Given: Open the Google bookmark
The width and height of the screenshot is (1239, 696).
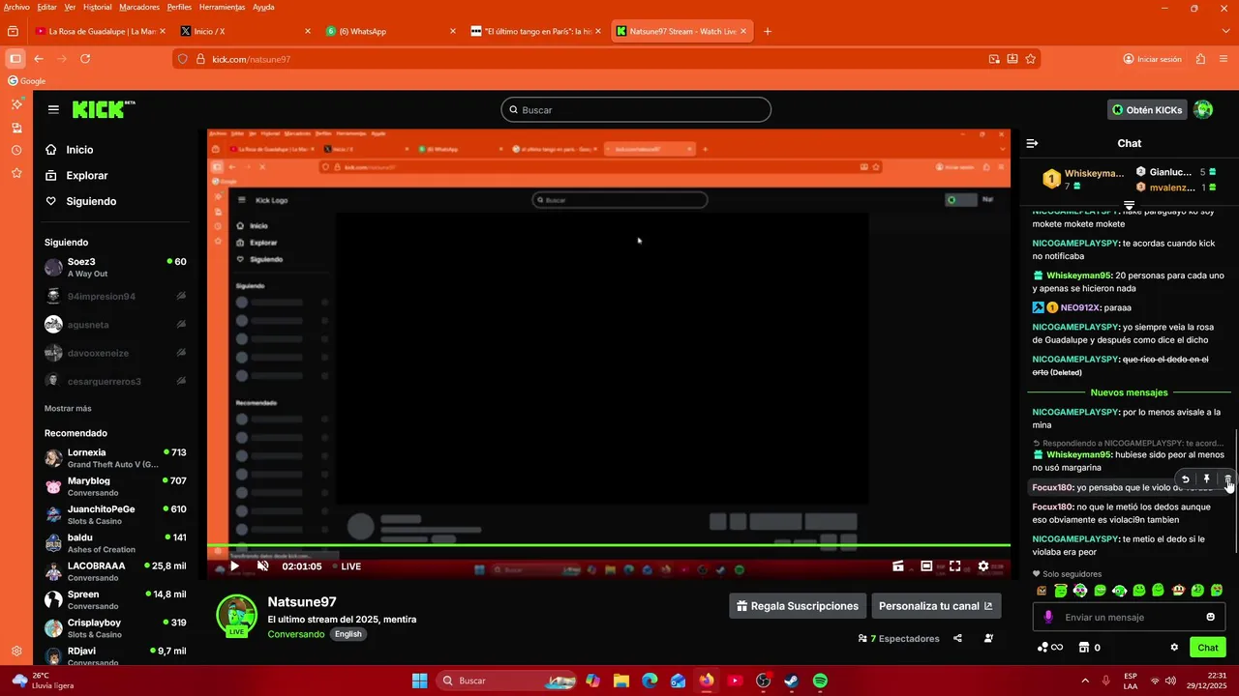Looking at the screenshot, I should pos(26,81).
